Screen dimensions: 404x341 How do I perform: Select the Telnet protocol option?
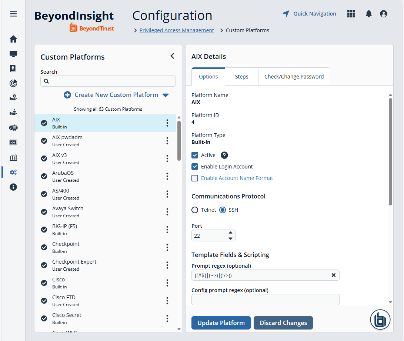195,210
